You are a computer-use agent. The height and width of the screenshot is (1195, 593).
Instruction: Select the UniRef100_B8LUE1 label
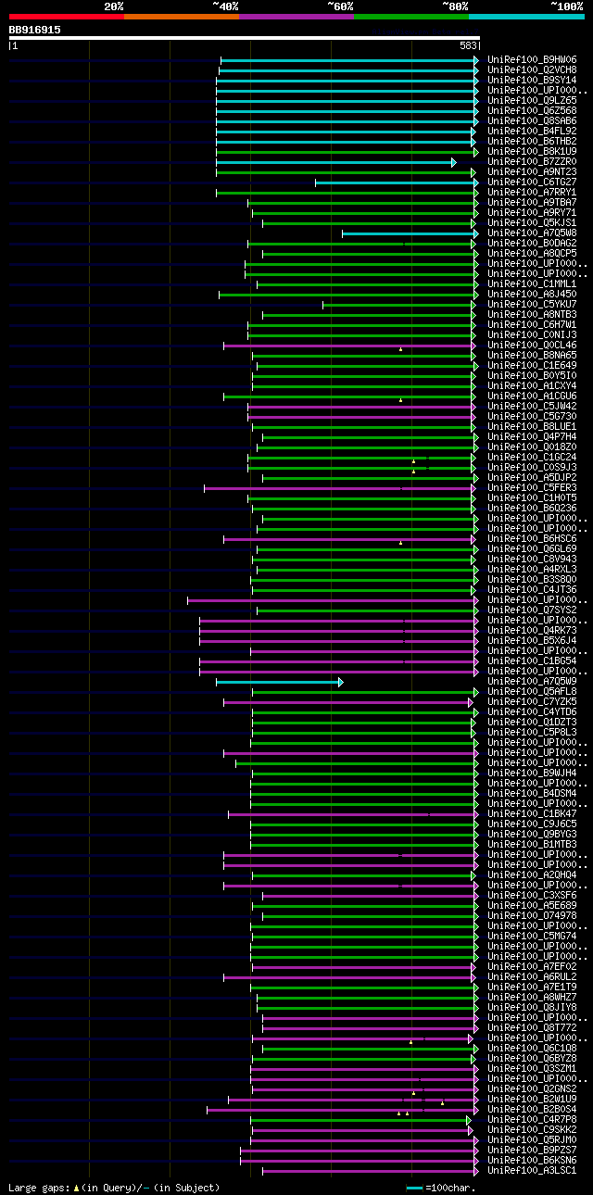click(x=531, y=426)
